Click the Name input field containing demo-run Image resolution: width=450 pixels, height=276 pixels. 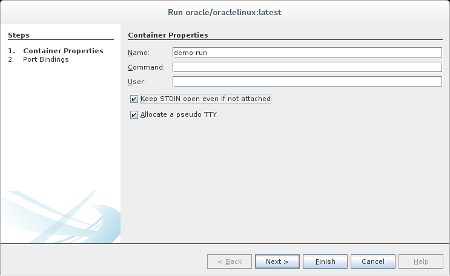click(307, 53)
